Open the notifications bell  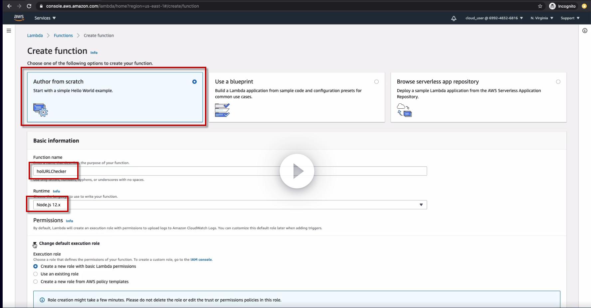point(454,18)
